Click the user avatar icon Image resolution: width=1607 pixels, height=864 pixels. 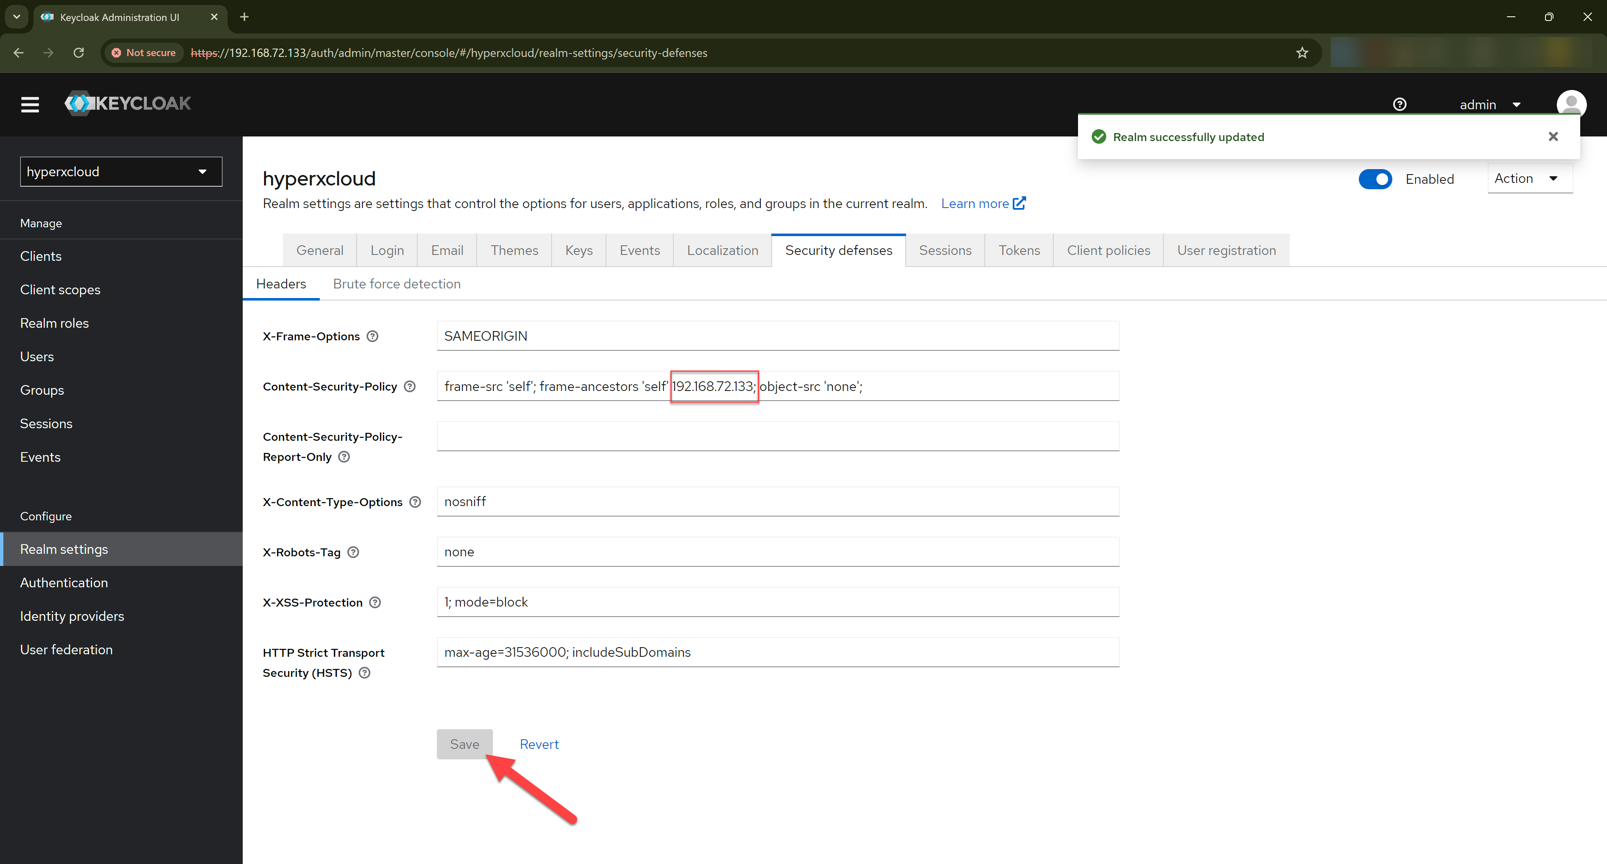[x=1571, y=103]
